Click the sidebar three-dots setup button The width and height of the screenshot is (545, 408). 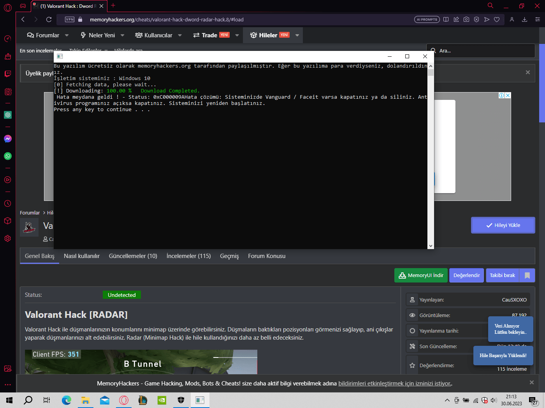click(8, 385)
